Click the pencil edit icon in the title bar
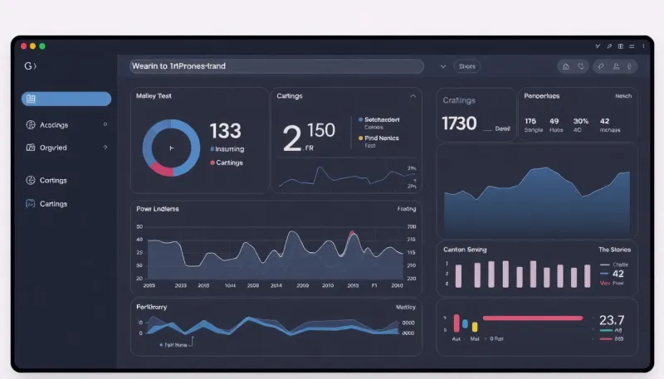Screen dimensions: 664x379 pos(609,46)
